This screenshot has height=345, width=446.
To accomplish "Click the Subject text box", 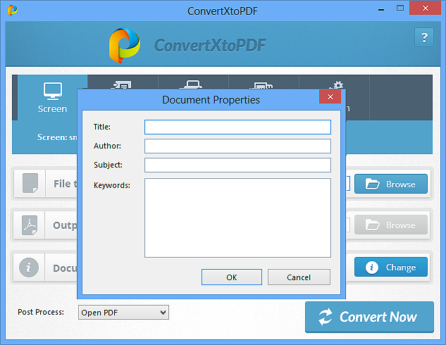I will [237, 165].
